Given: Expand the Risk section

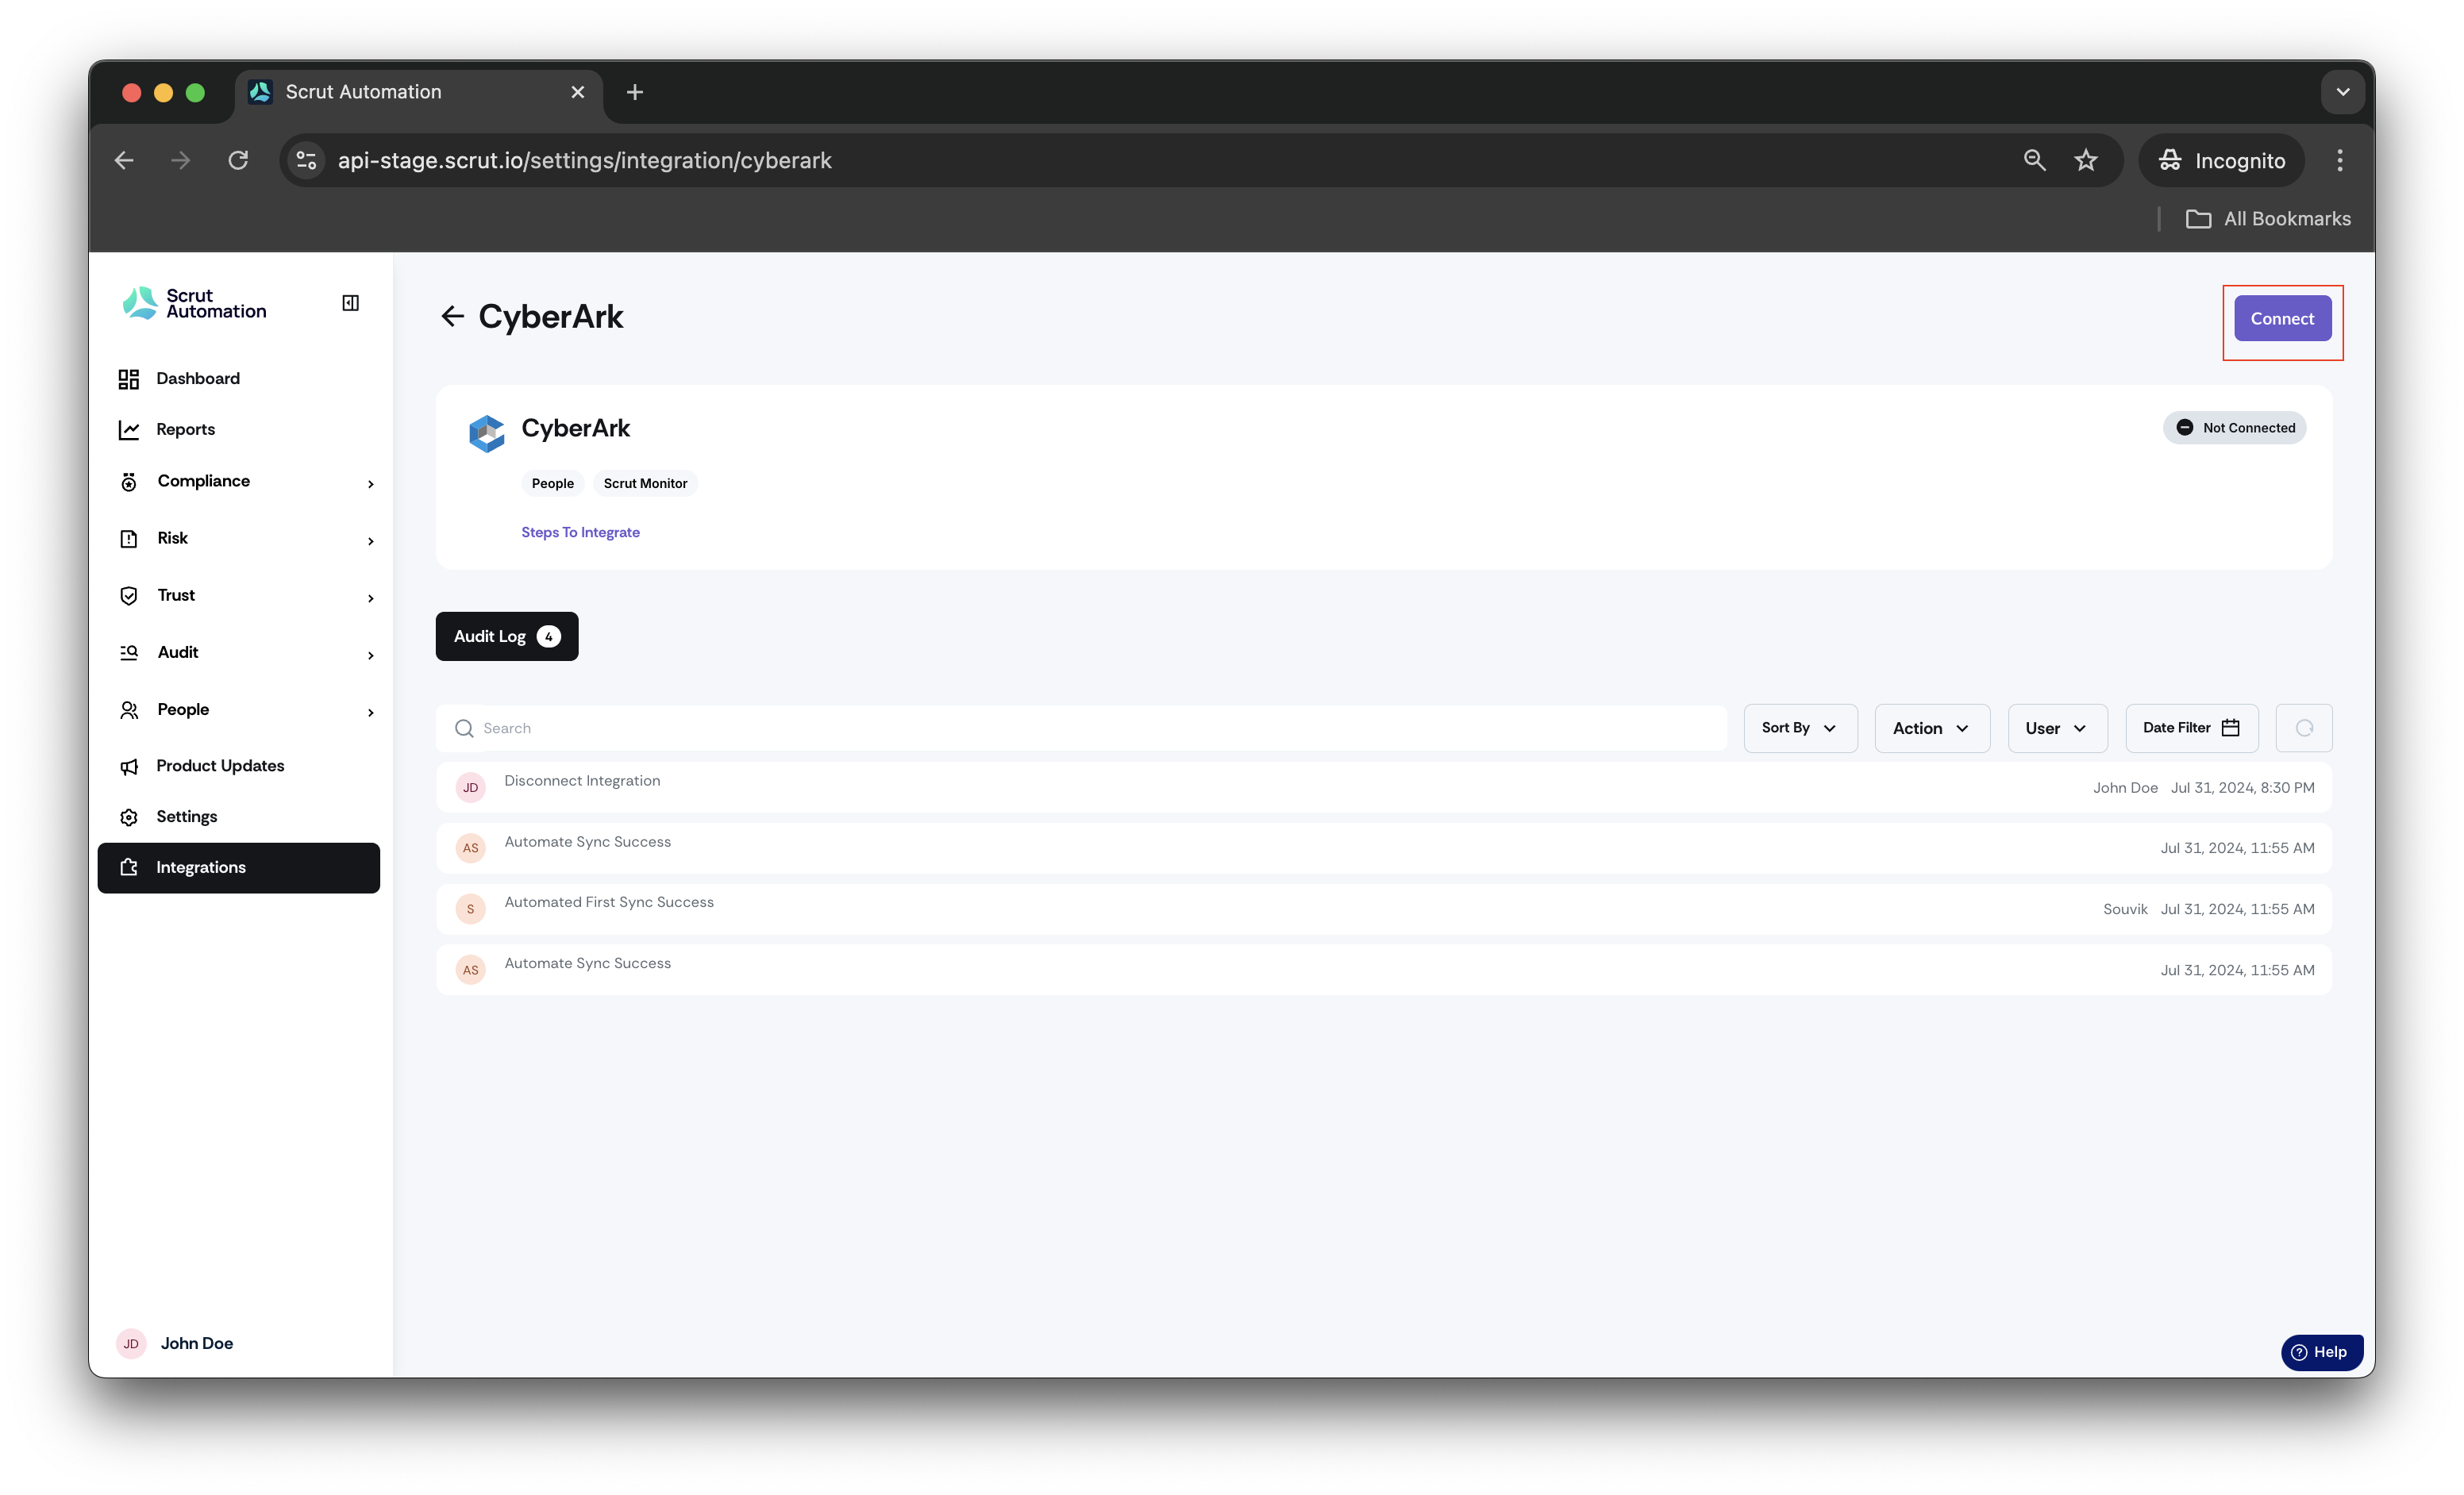Looking at the screenshot, I should [x=246, y=539].
